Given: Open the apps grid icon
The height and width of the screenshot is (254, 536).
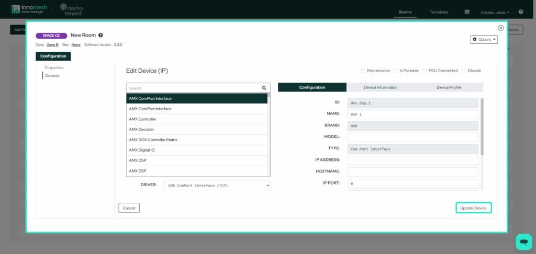Looking at the screenshot, I should (467, 12).
